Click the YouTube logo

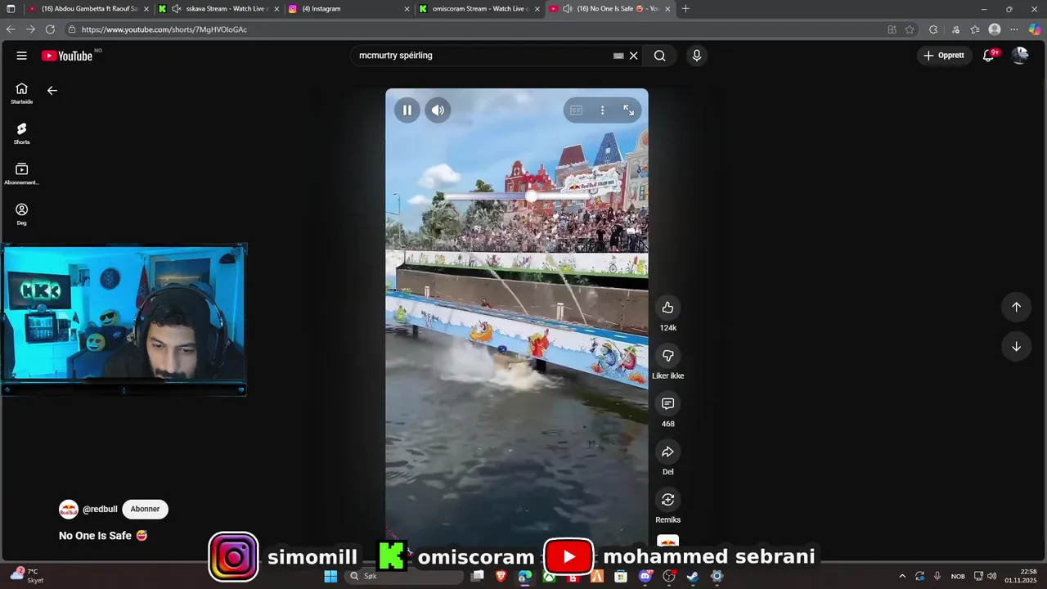(x=67, y=56)
